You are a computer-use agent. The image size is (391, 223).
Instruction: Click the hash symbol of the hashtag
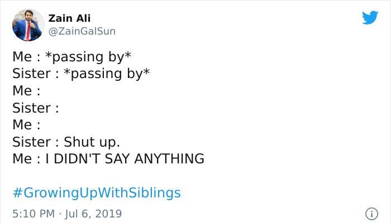17,193
